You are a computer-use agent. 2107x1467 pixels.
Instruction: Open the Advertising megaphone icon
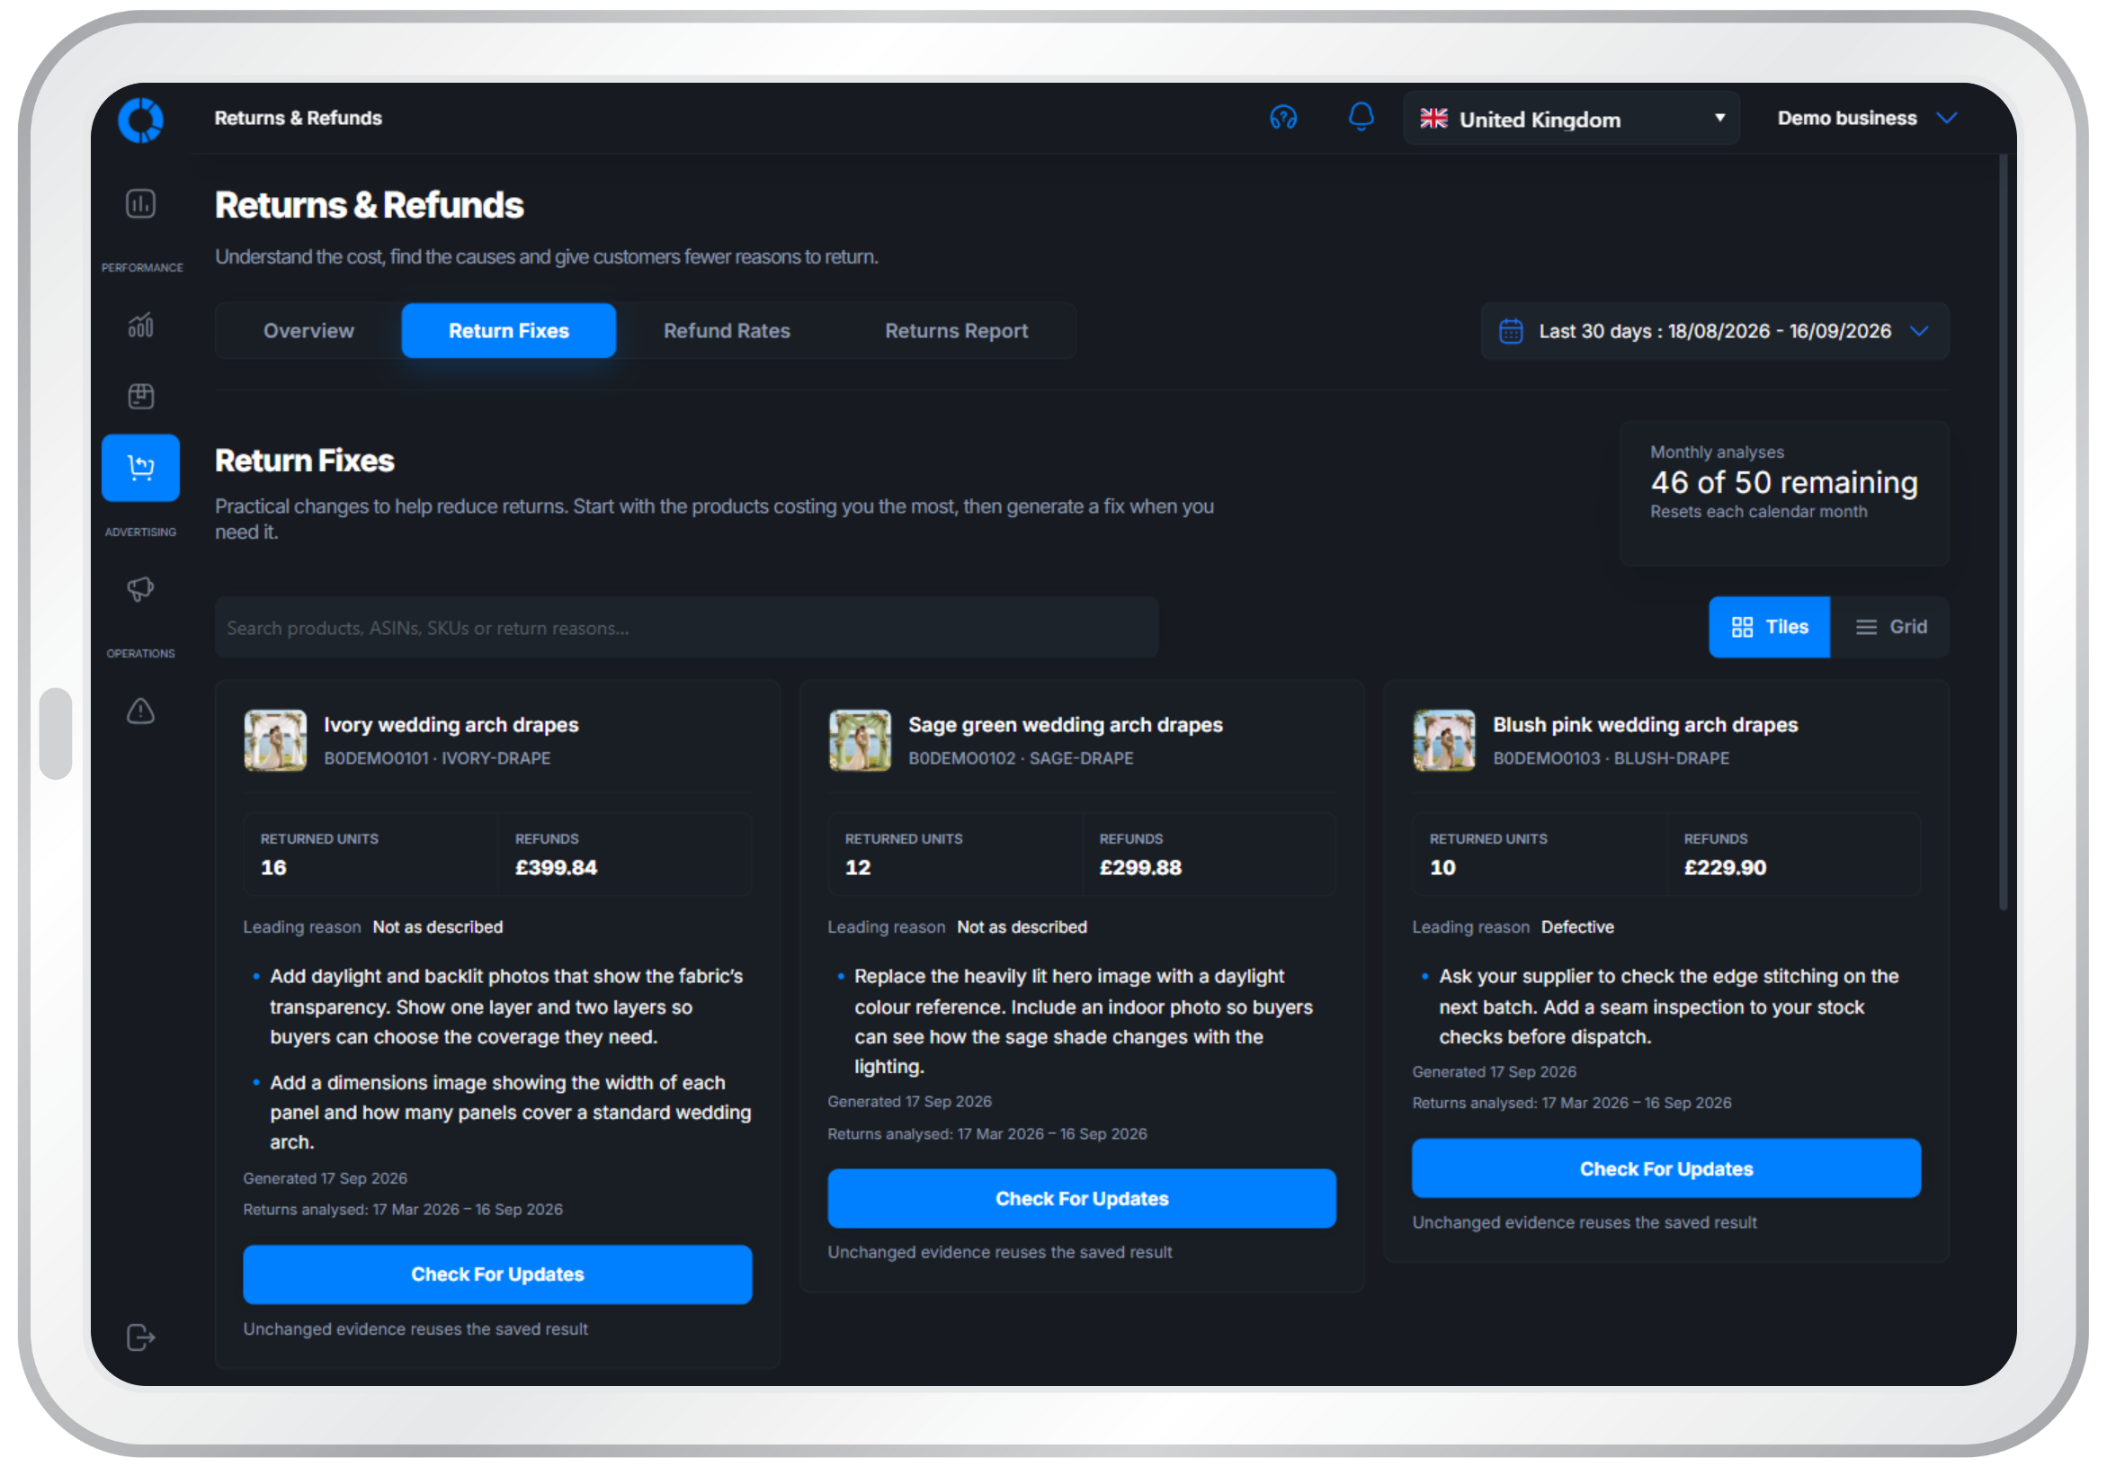click(x=140, y=588)
